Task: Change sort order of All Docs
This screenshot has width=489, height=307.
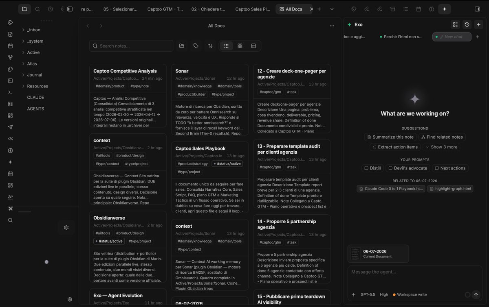Action: click(210, 46)
